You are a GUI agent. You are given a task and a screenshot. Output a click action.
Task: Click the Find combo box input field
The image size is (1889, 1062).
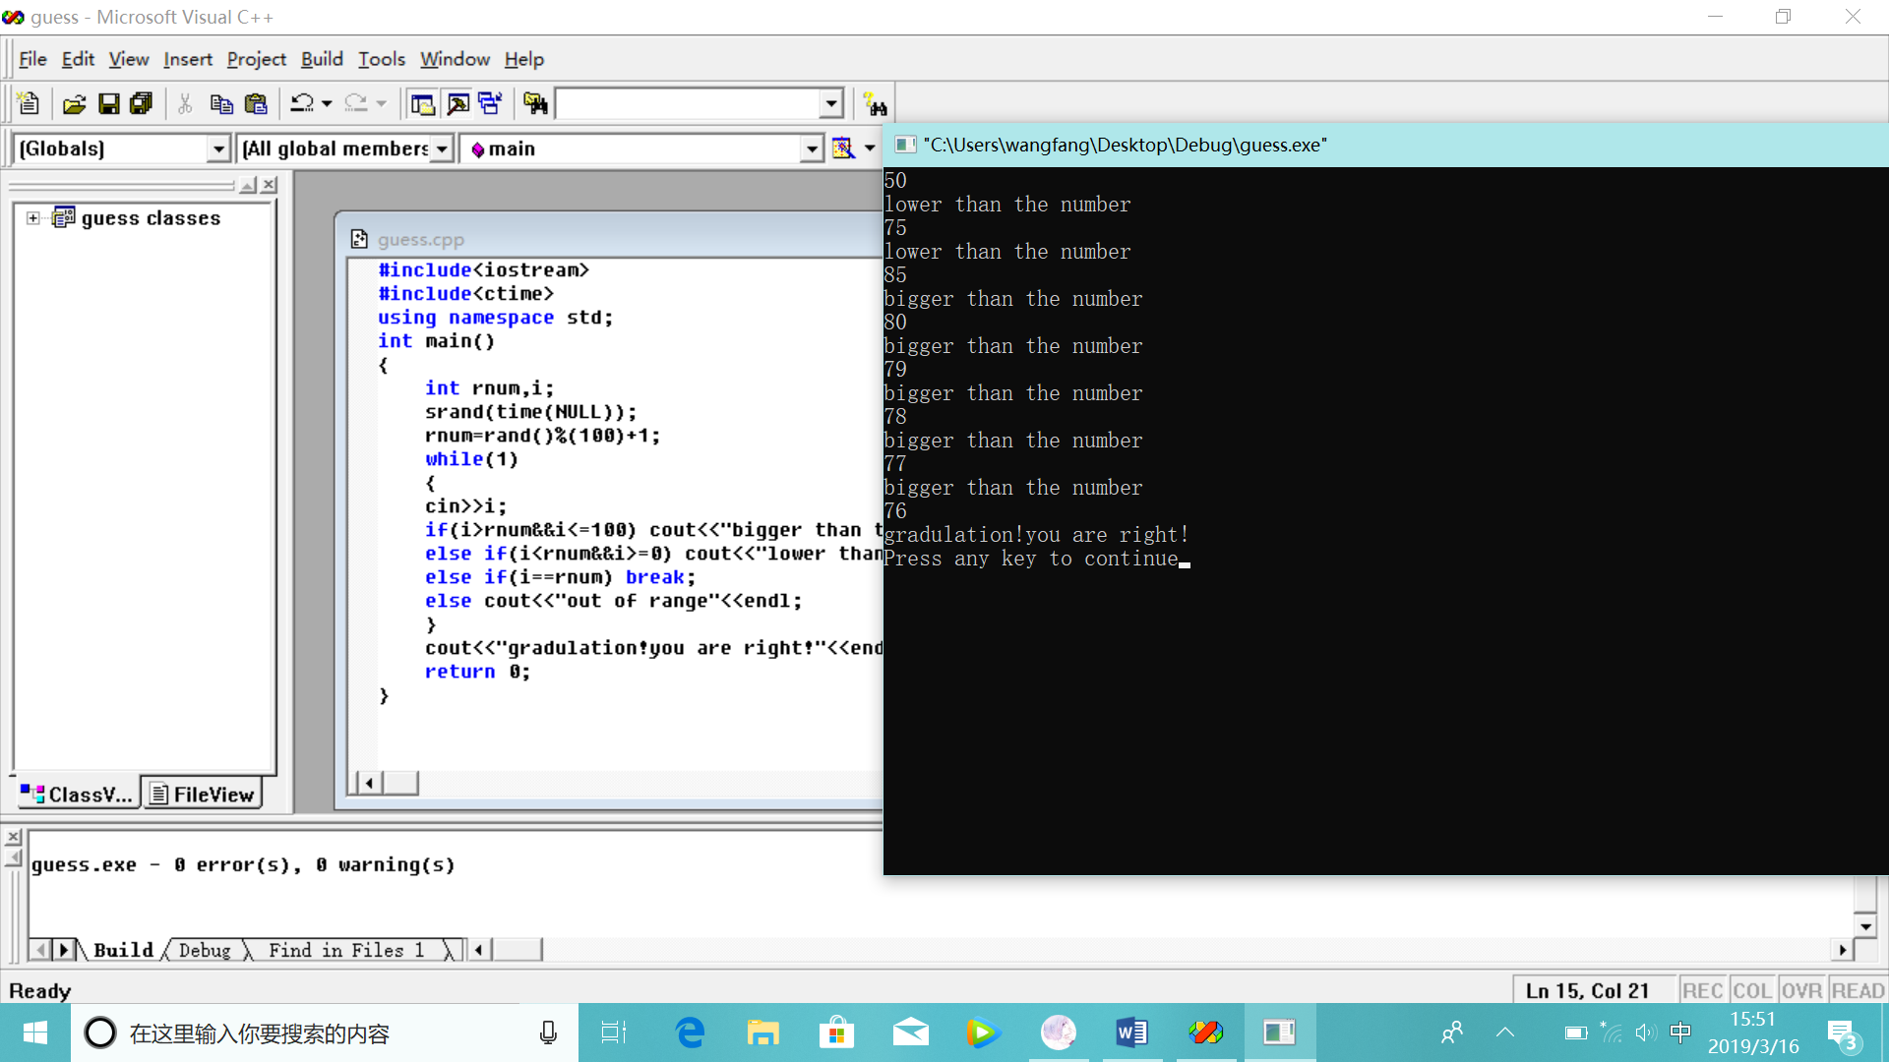689,103
